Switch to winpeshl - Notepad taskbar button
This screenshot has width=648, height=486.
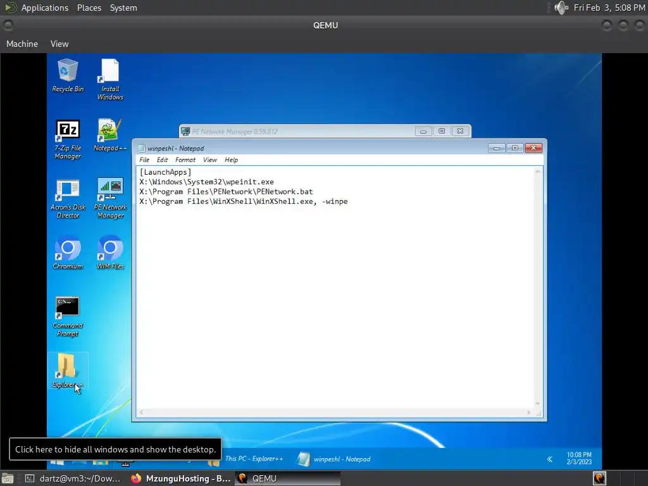pyautogui.click(x=335, y=459)
